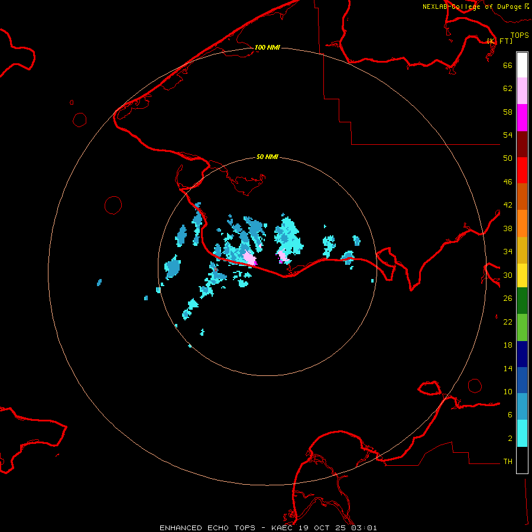The width and height of the screenshot is (532, 532).
Task: Click the 'KAEC' radar site identifier
Action: tap(283, 528)
